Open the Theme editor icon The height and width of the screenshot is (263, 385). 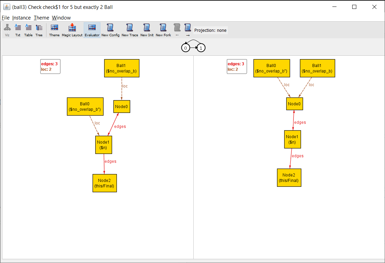54,30
